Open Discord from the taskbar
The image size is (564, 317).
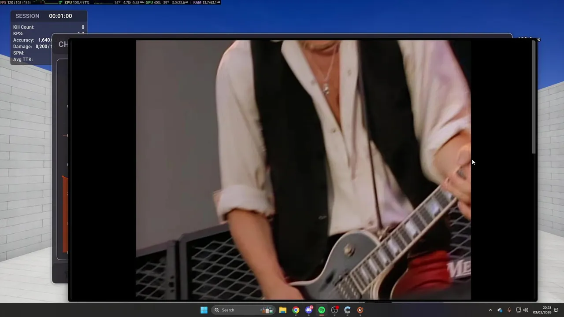309,310
